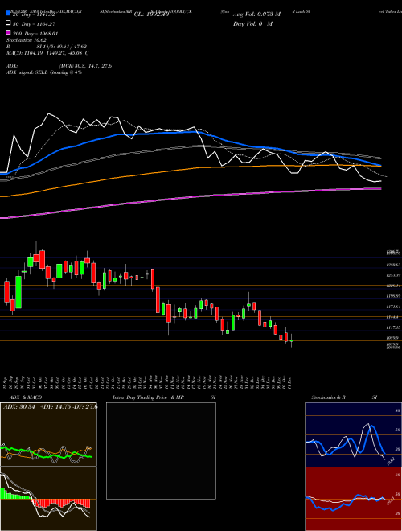Open the ADX indicator chart panel
The width and height of the screenshot is (402, 531).
tap(48, 434)
